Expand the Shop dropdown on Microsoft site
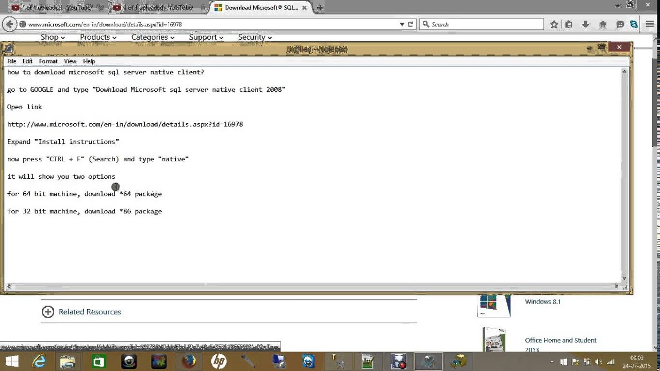Screen dimensions: 660x371 point(53,37)
